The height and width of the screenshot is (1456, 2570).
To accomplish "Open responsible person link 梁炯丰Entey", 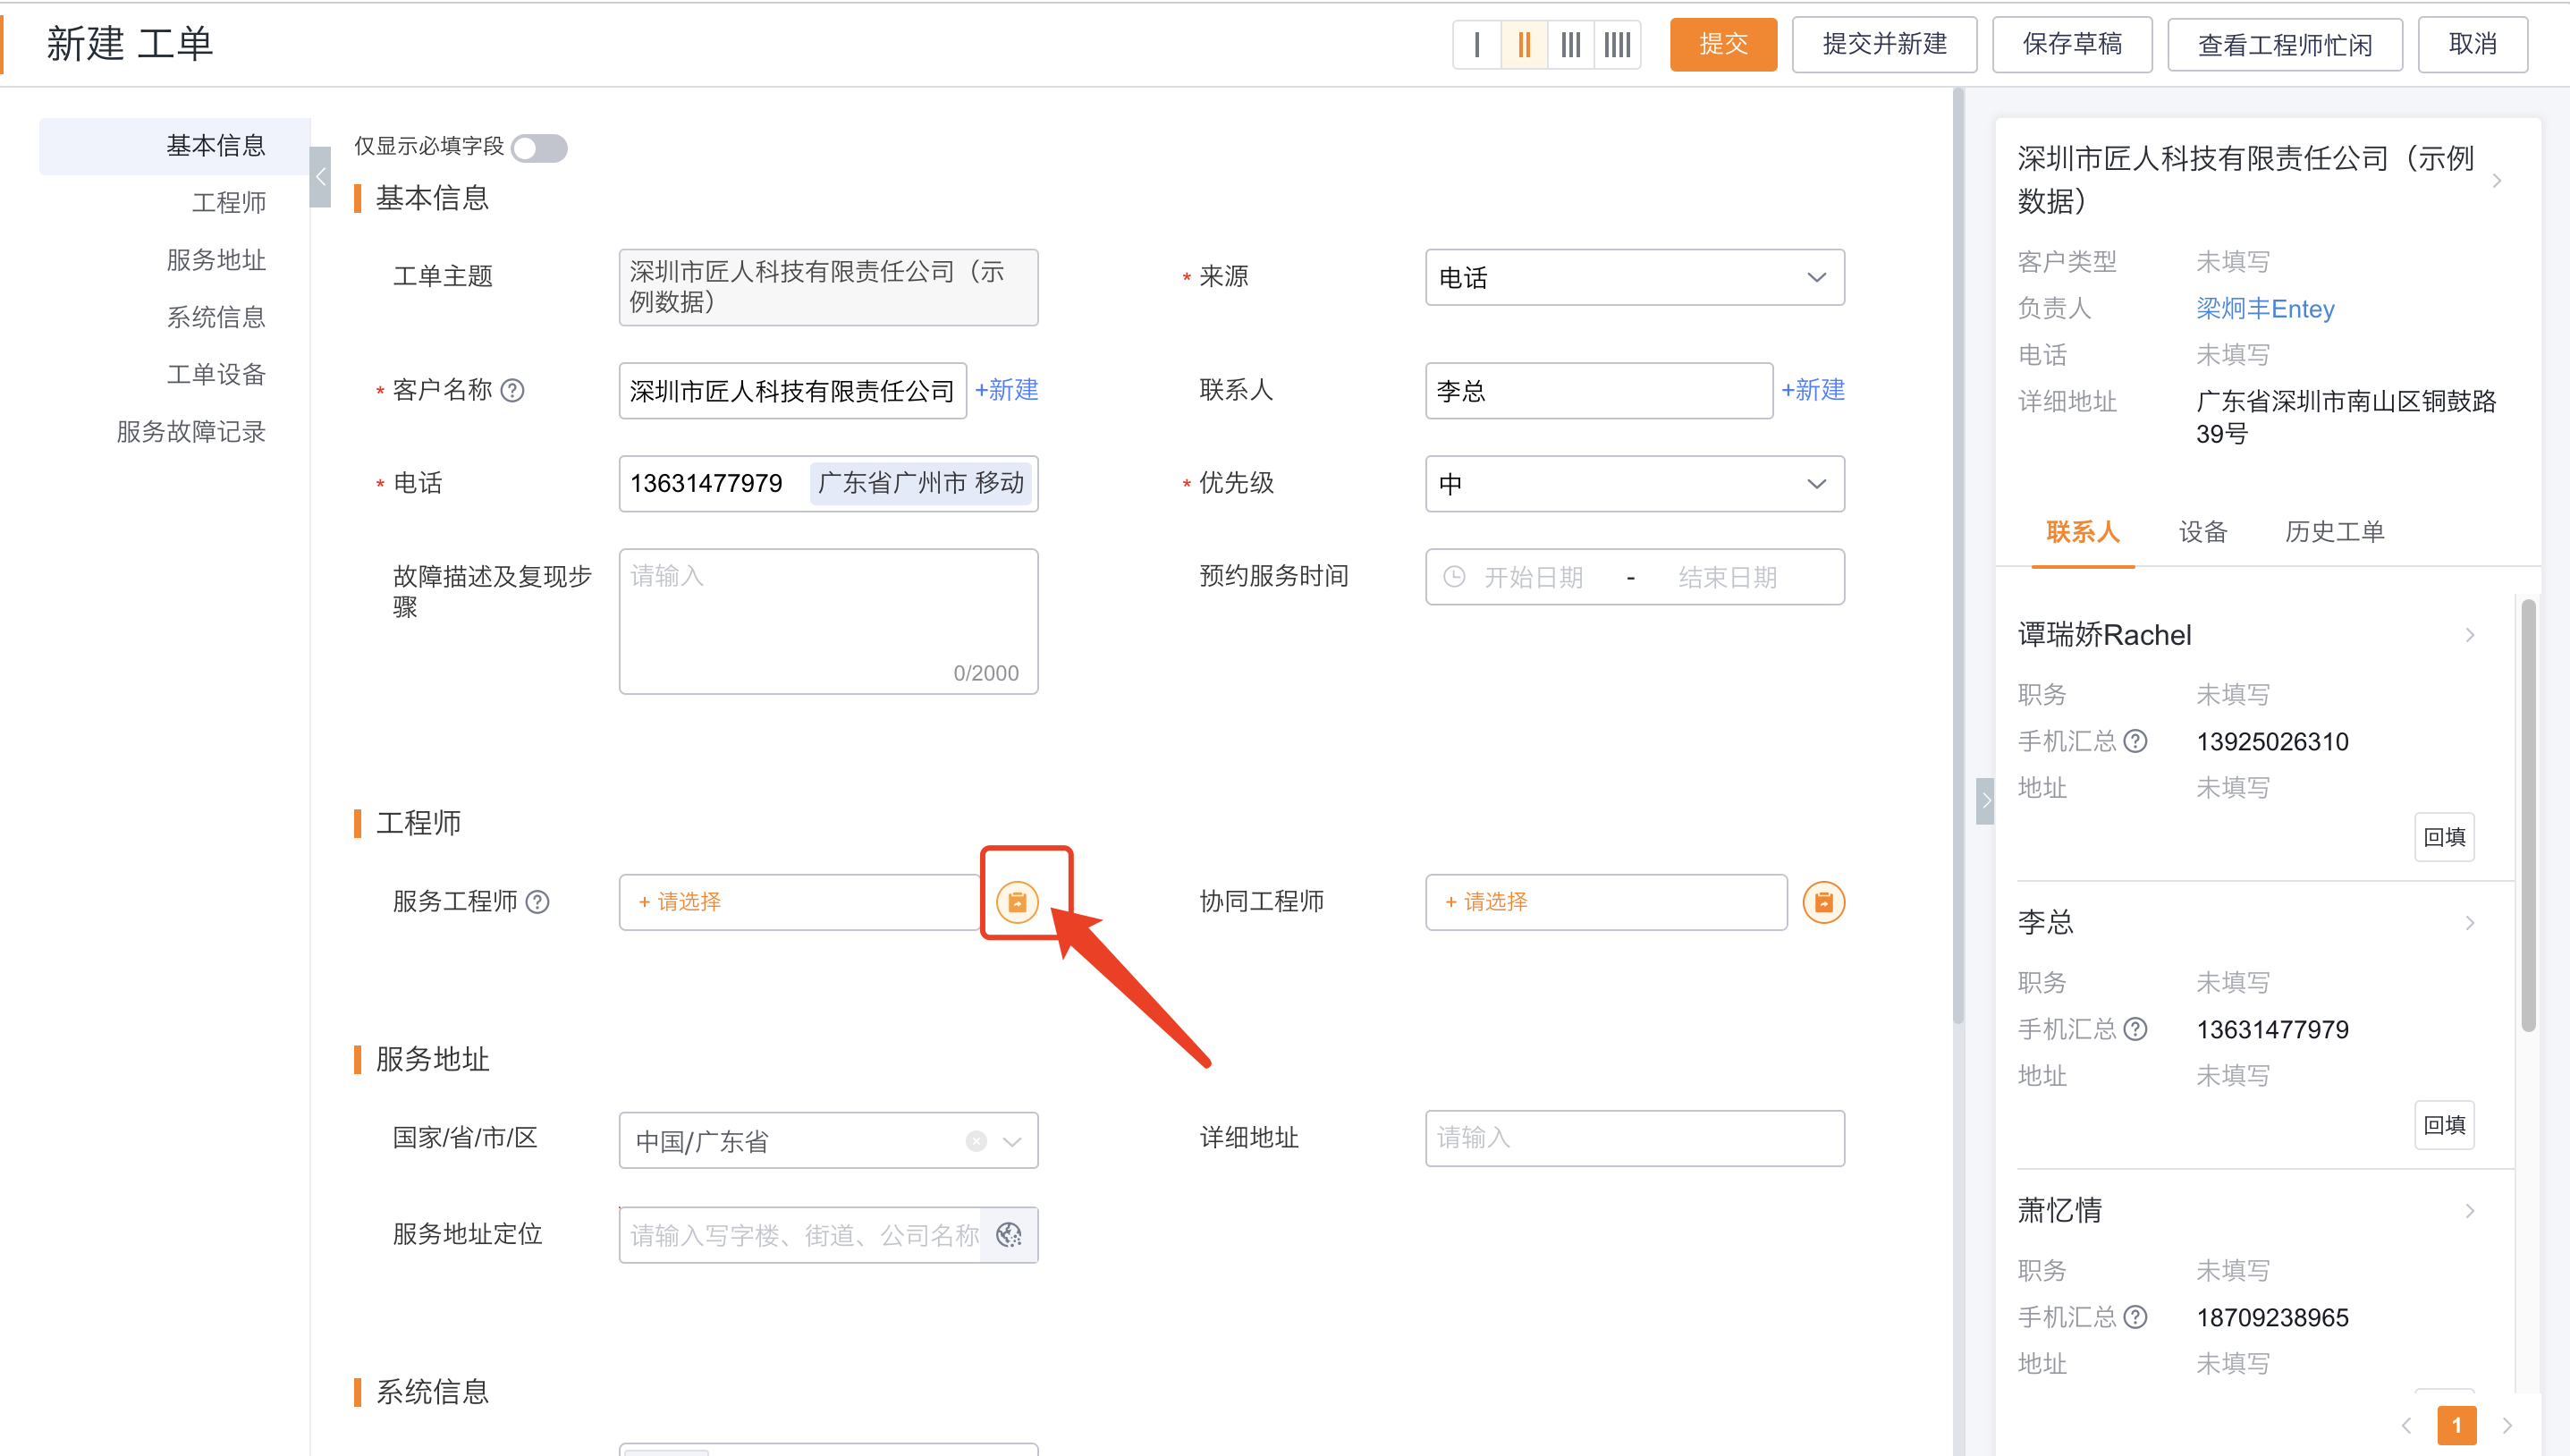I will pos(2264,308).
